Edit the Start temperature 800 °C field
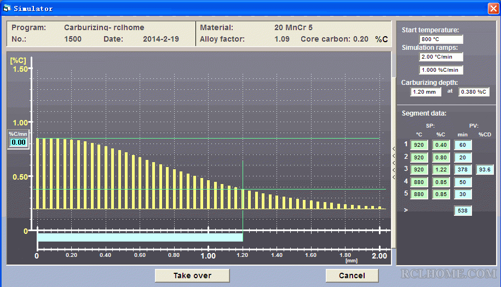The image size is (501, 287). click(441, 39)
